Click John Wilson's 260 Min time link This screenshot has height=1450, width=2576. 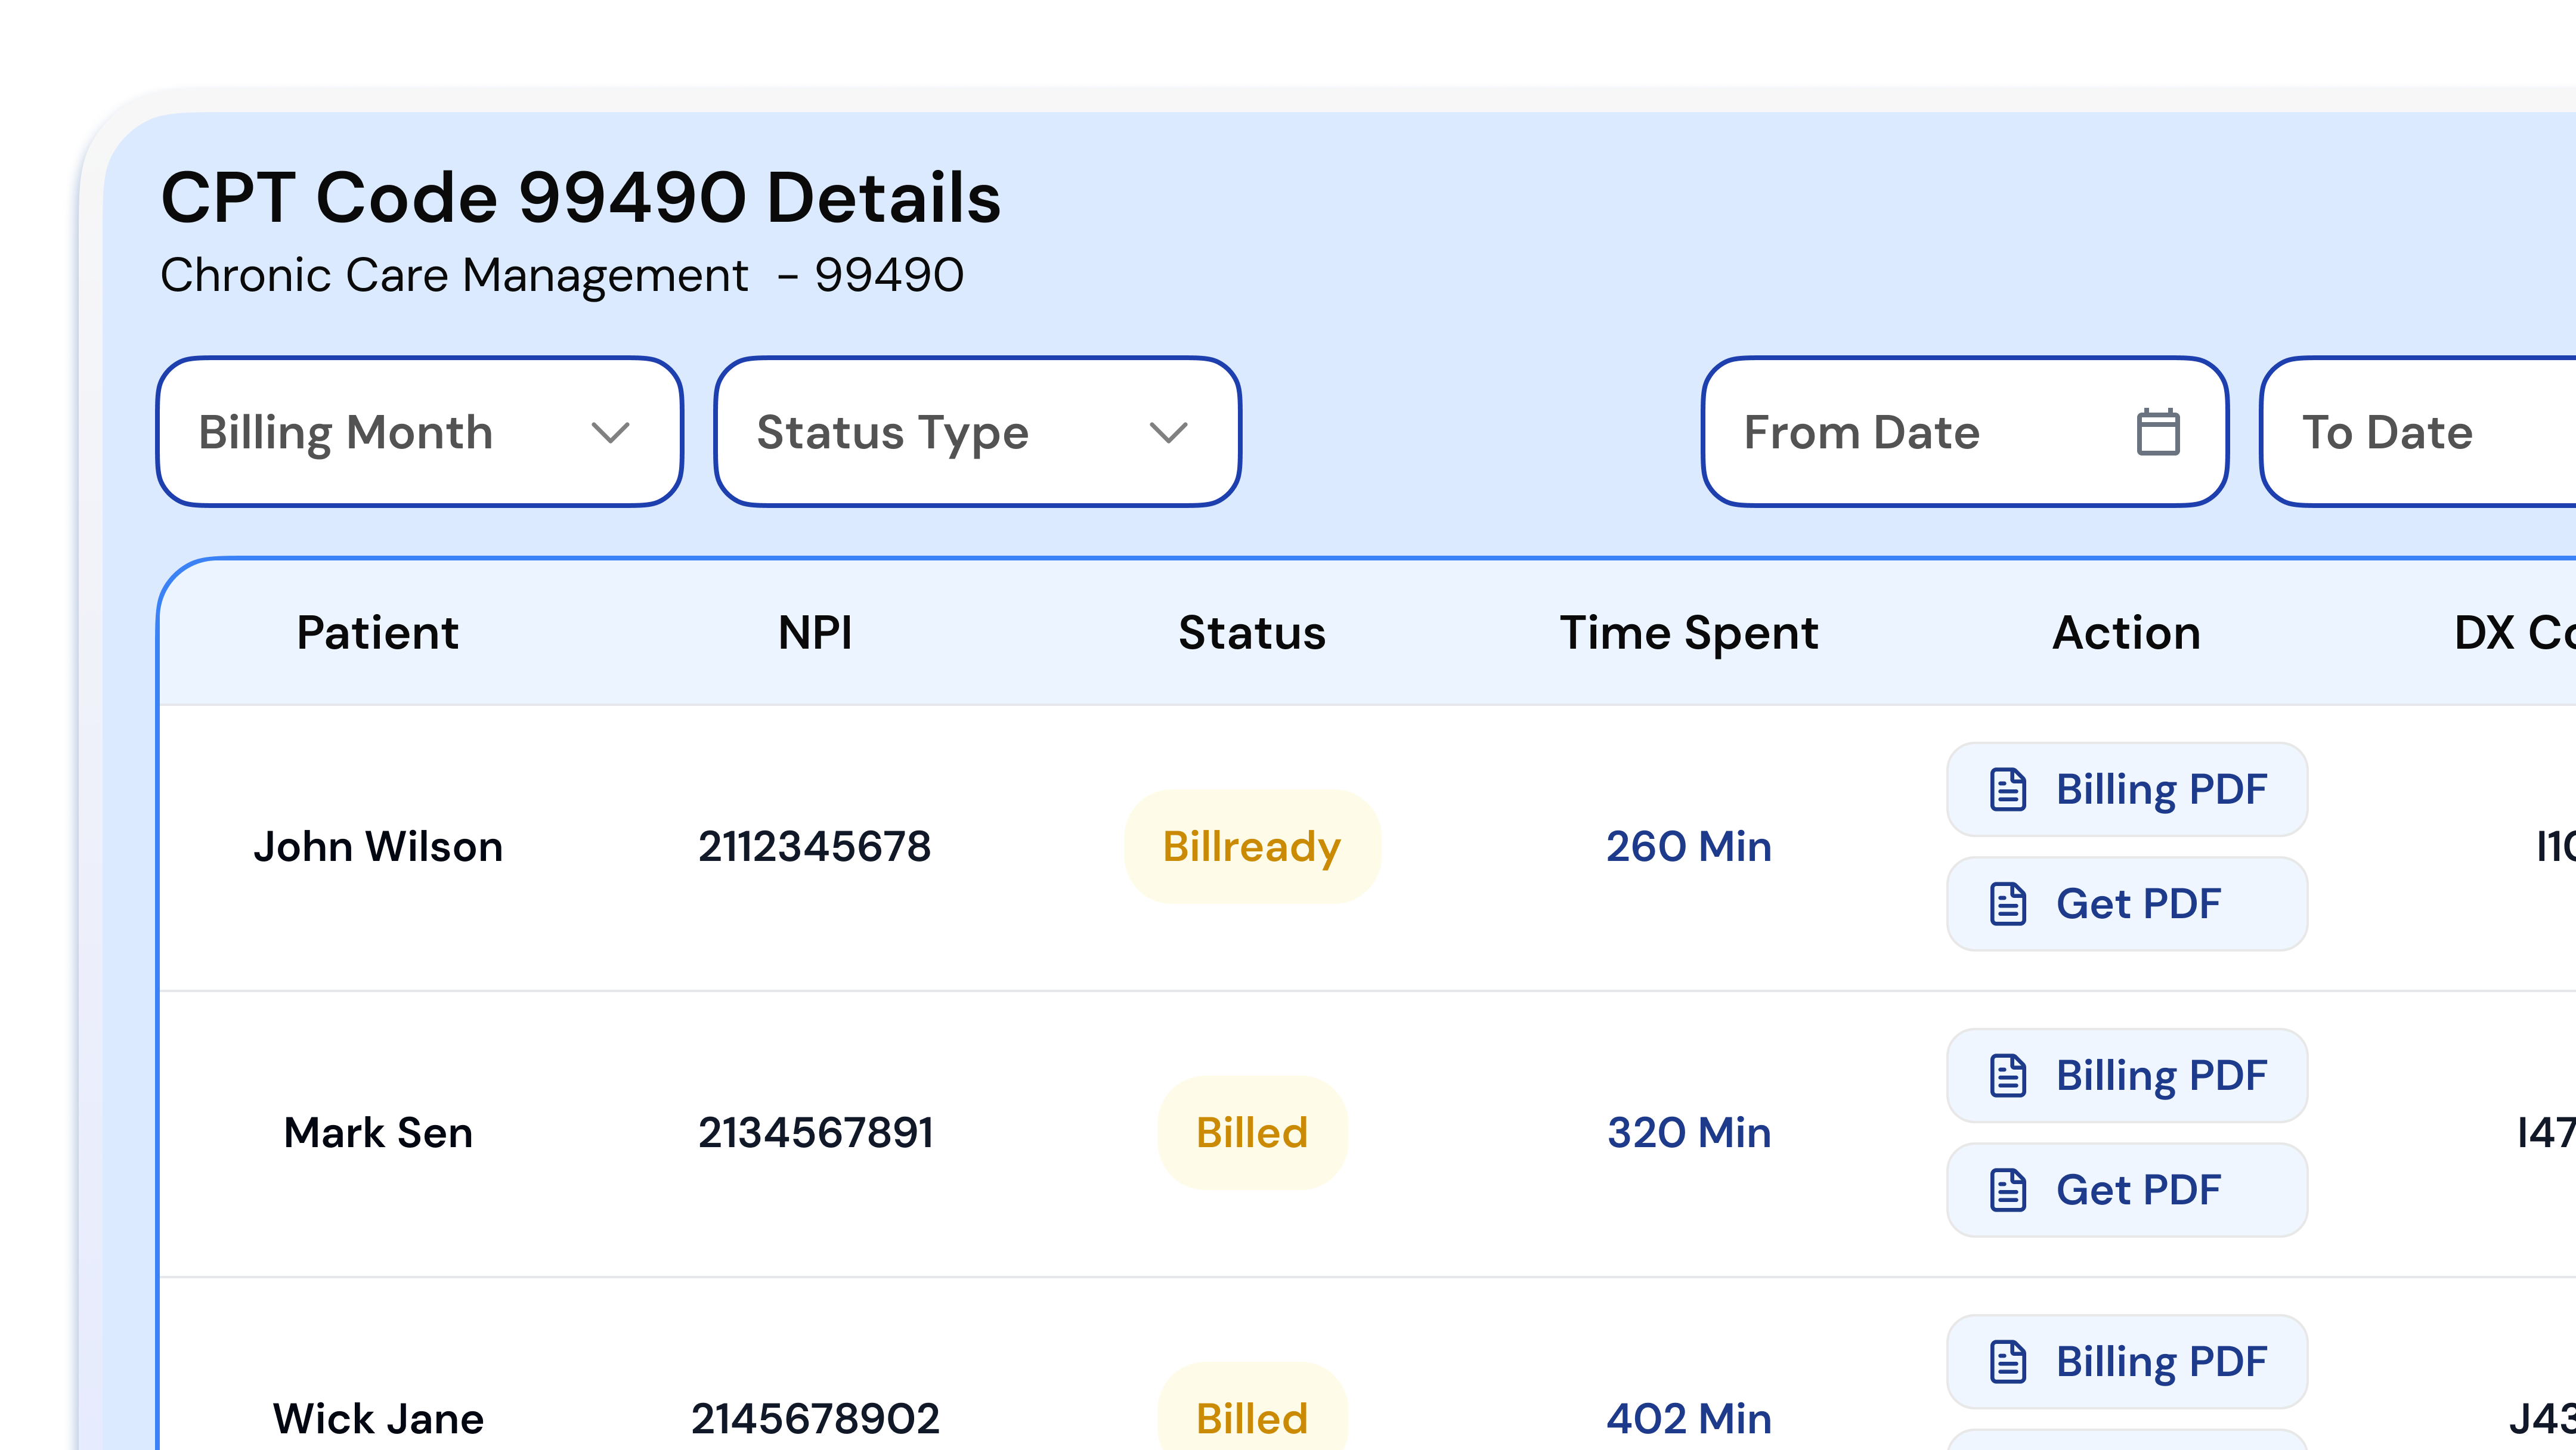click(1688, 847)
